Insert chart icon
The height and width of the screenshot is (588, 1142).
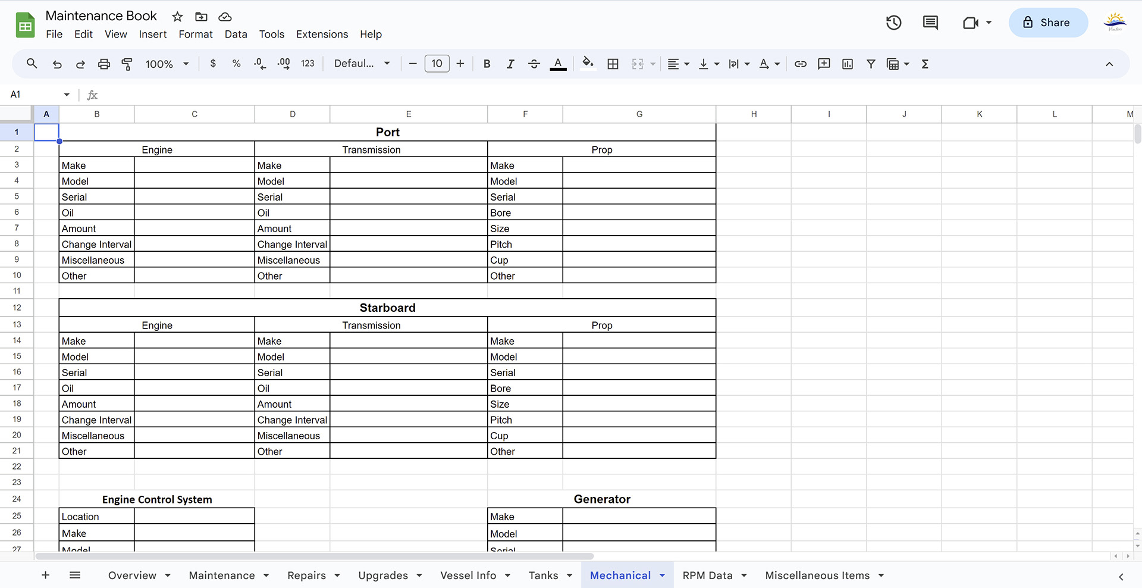pyautogui.click(x=848, y=64)
